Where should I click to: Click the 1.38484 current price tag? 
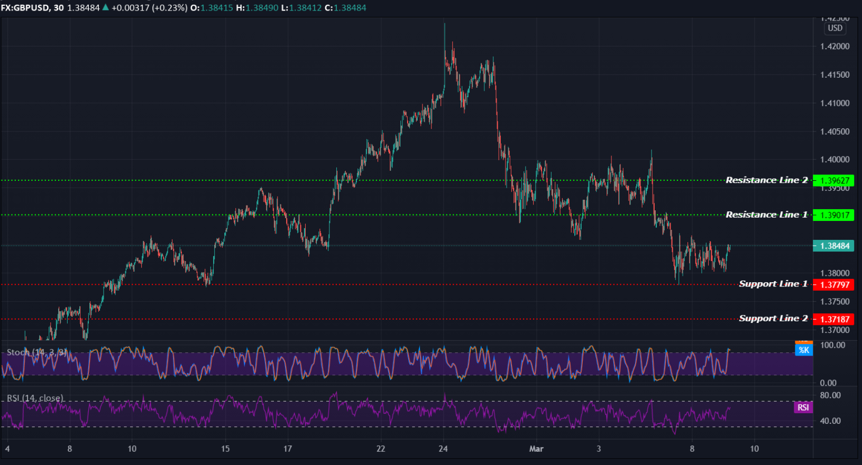[833, 246]
